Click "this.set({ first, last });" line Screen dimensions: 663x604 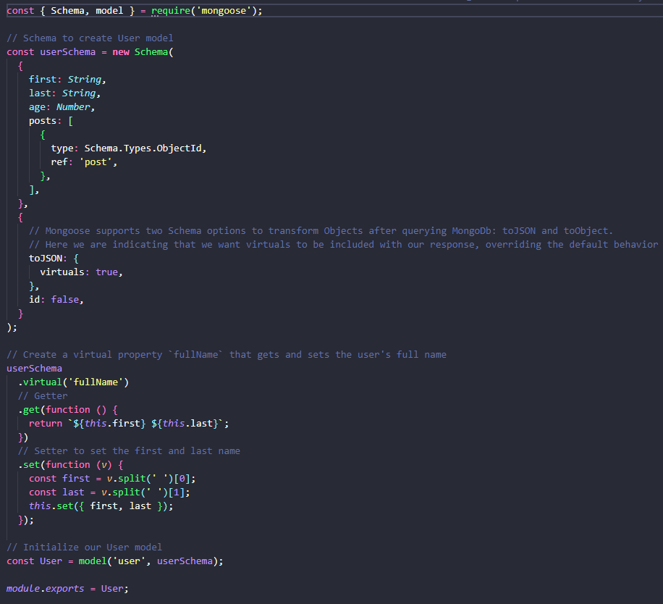[101, 506]
